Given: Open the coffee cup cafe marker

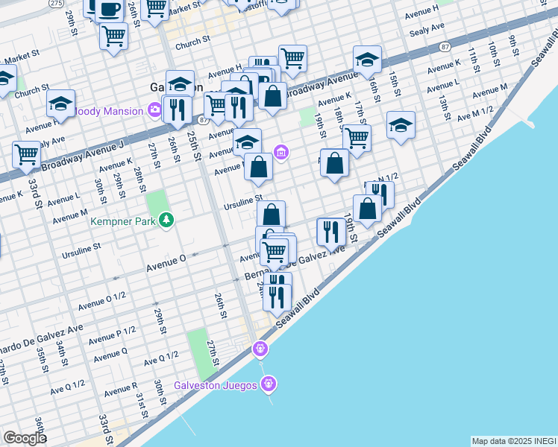Looking at the screenshot, I should 110,10.
